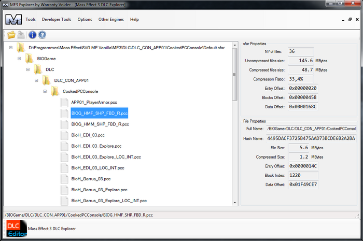The height and width of the screenshot is (241, 363).
Task: Collapse the Default.sfar root node
Action: (x=11, y=48)
